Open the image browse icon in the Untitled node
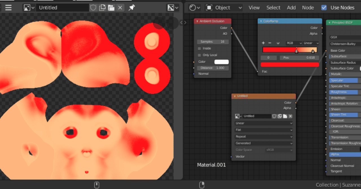Screen dimensions: 361x189 [x=238, y=116]
